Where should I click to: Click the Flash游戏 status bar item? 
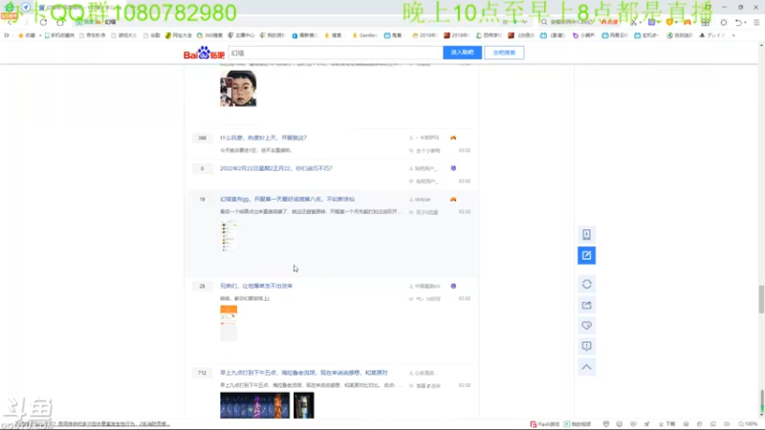click(x=544, y=424)
